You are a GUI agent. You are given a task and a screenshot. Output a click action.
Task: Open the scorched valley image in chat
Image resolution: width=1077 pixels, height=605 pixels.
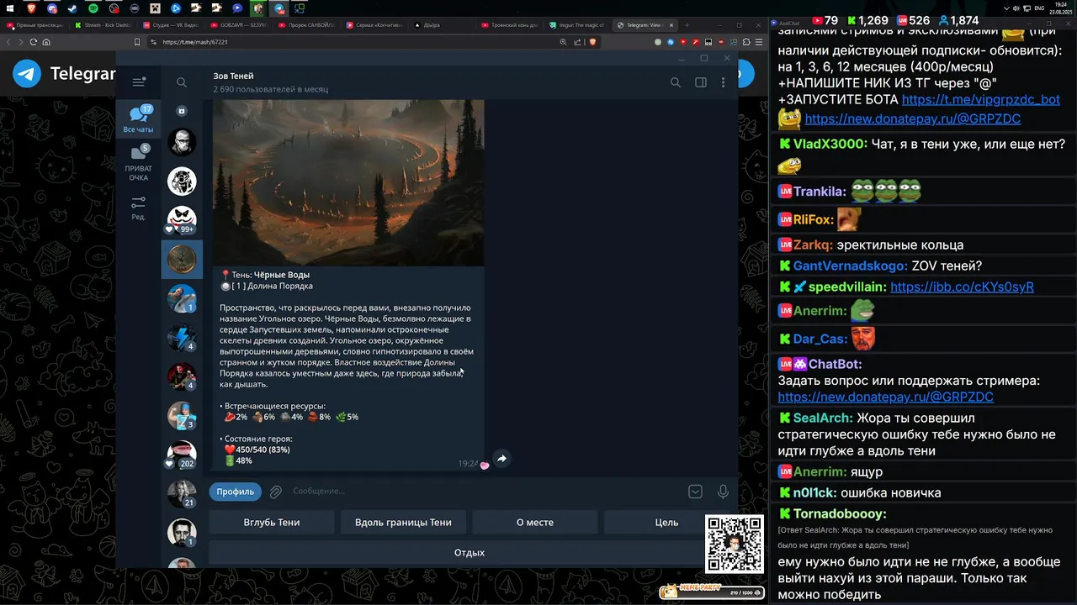click(x=348, y=183)
